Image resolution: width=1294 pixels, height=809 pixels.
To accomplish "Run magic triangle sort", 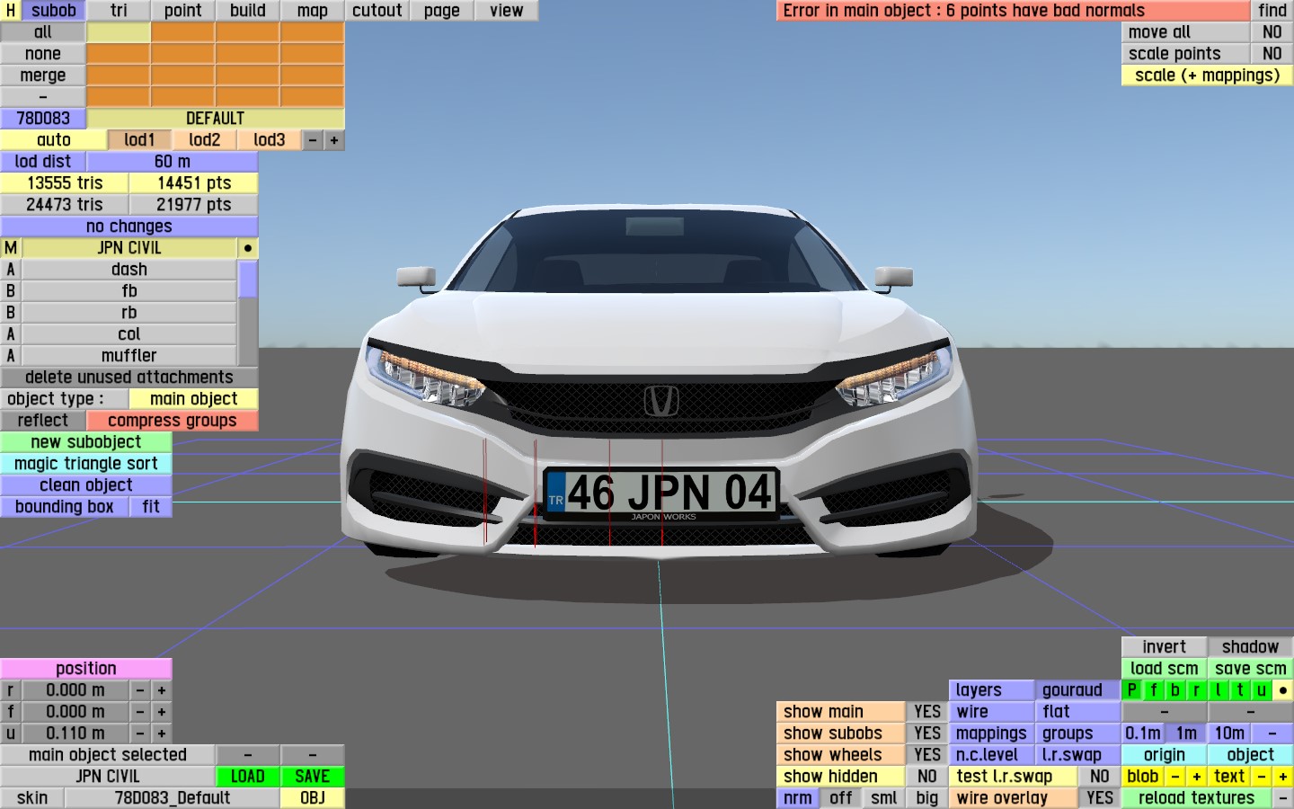I will tap(86, 464).
